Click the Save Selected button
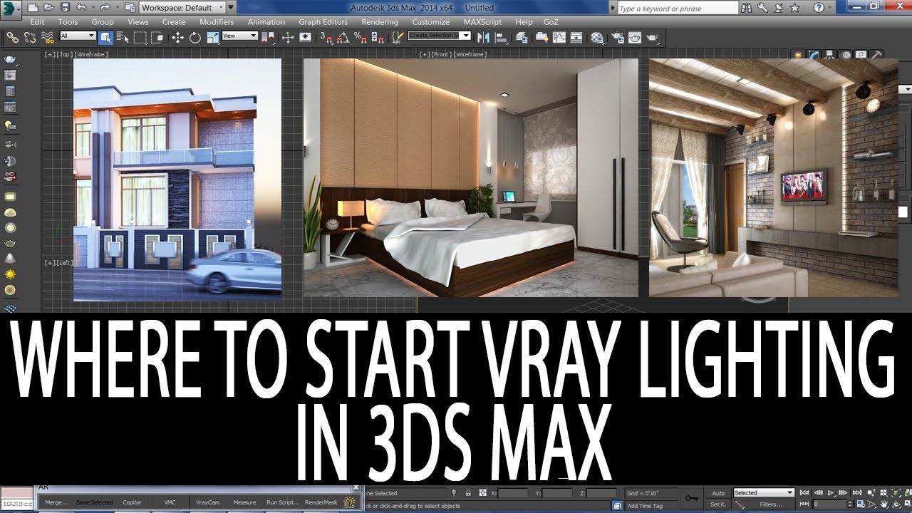Viewport: 912px width, 513px height. pos(94,502)
